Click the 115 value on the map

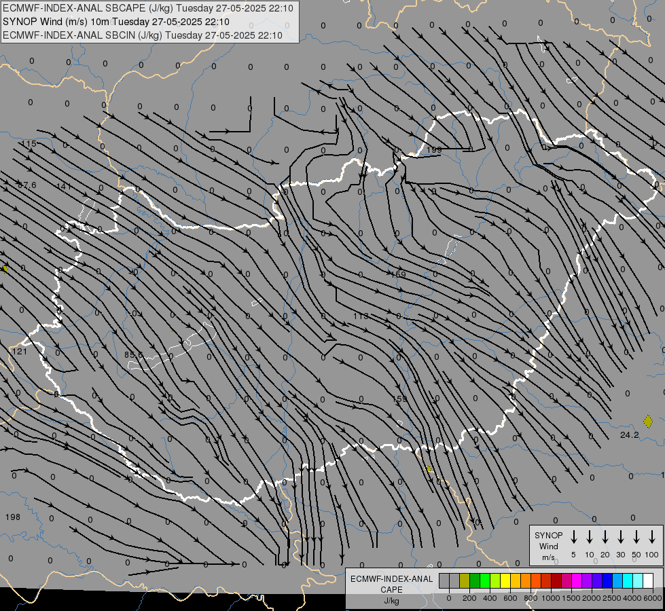(29, 144)
